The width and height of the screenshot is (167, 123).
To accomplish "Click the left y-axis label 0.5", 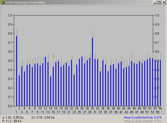I will tap(10, 61).
